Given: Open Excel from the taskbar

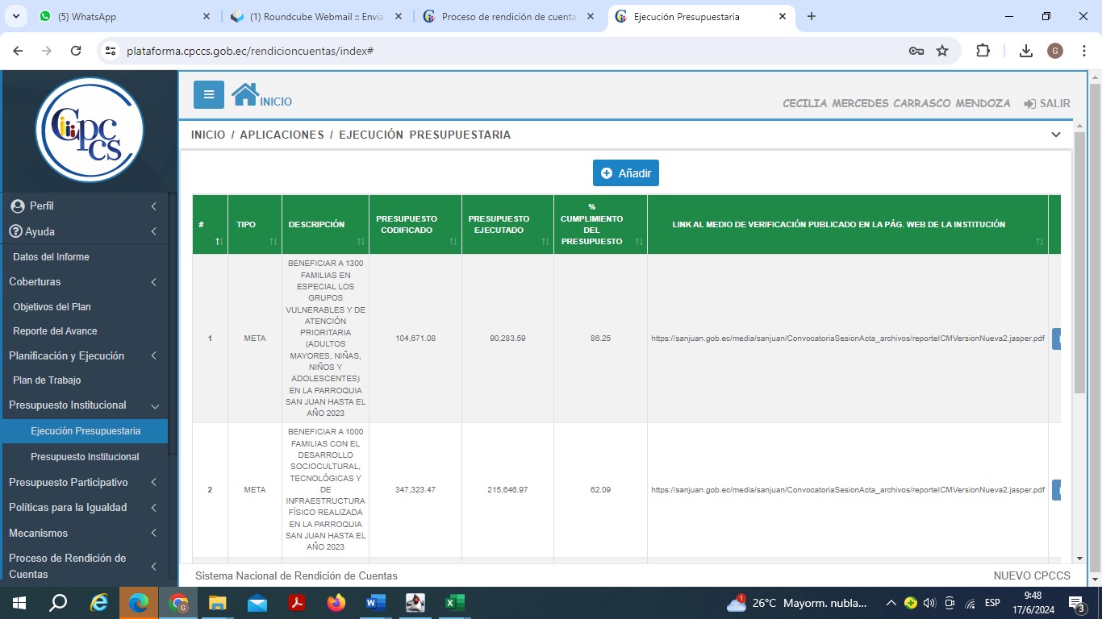Looking at the screenshot, I should click(454, 602).
